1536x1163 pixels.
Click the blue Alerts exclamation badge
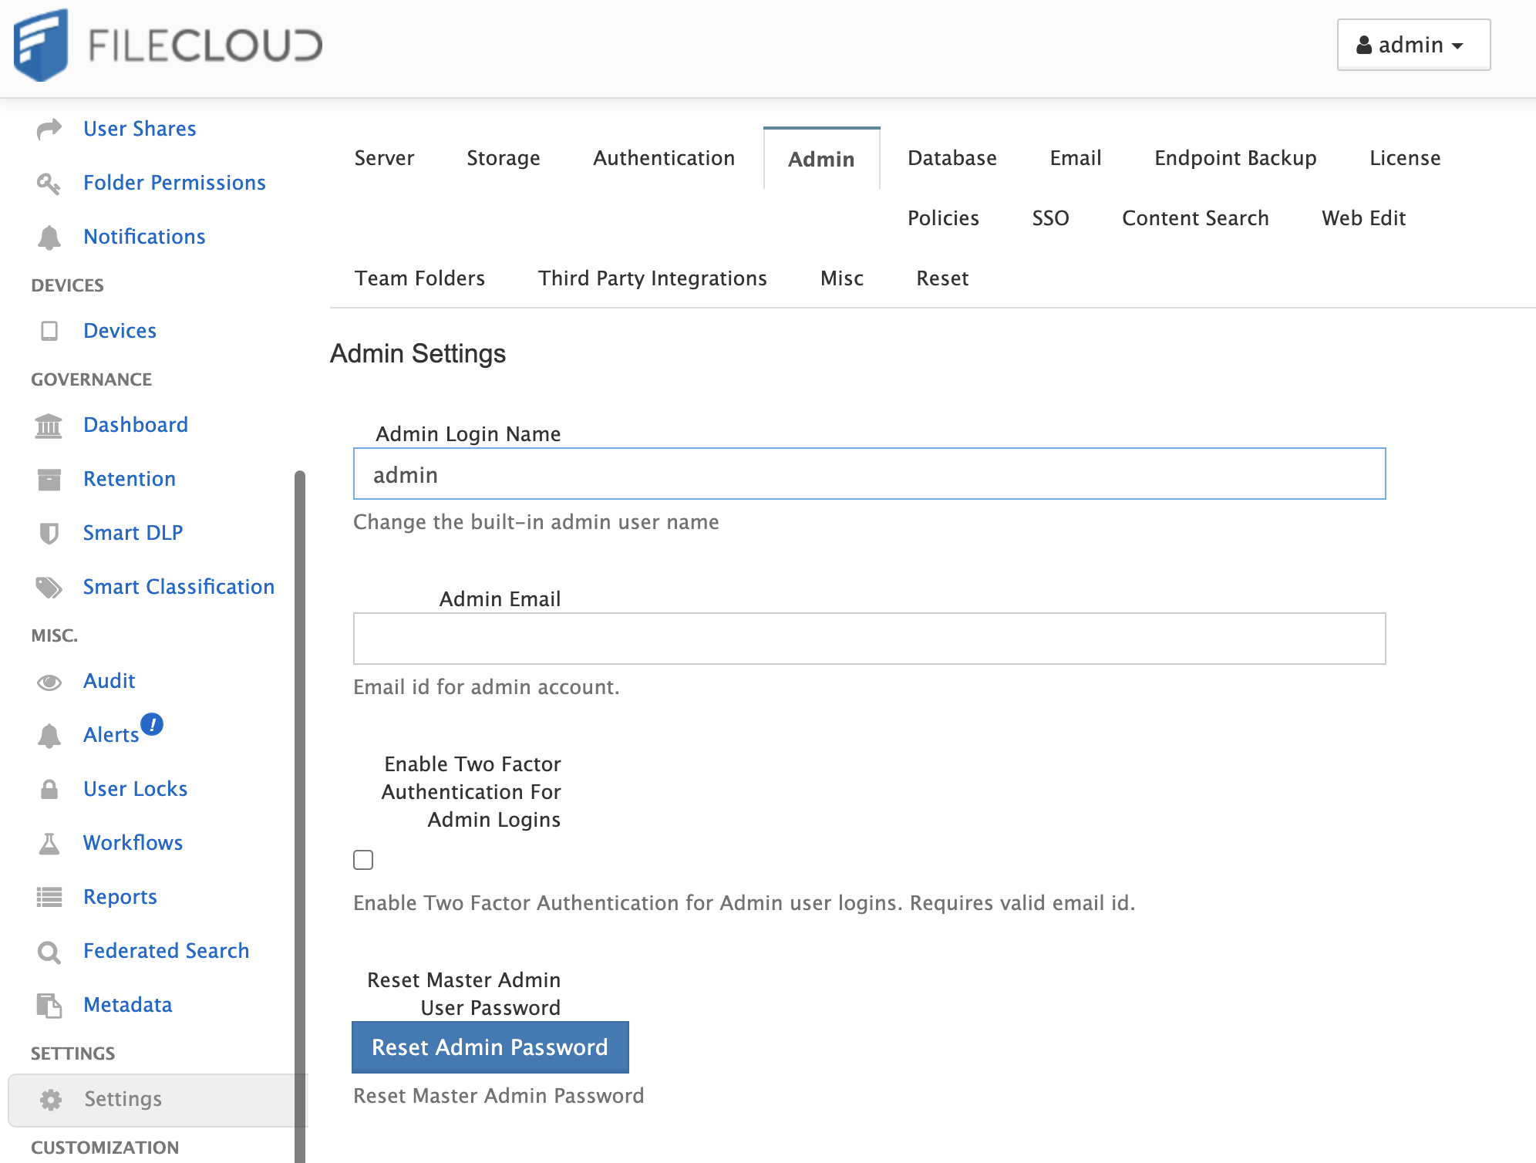152,724
